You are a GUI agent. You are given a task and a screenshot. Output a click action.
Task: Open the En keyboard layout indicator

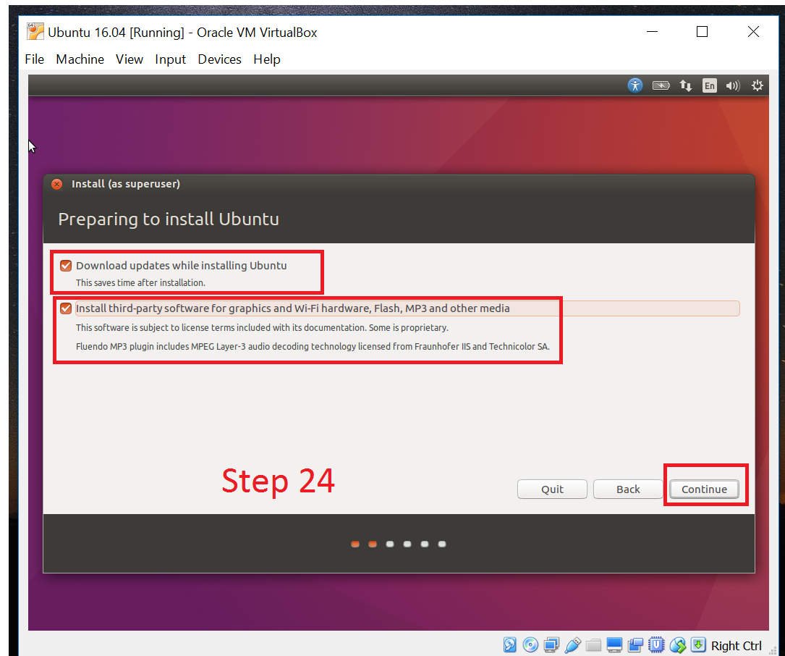pyautogui.click(x=710, y=85)
